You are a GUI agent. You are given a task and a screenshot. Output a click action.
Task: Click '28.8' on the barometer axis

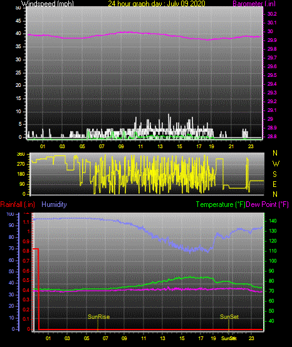click(272, 136)
